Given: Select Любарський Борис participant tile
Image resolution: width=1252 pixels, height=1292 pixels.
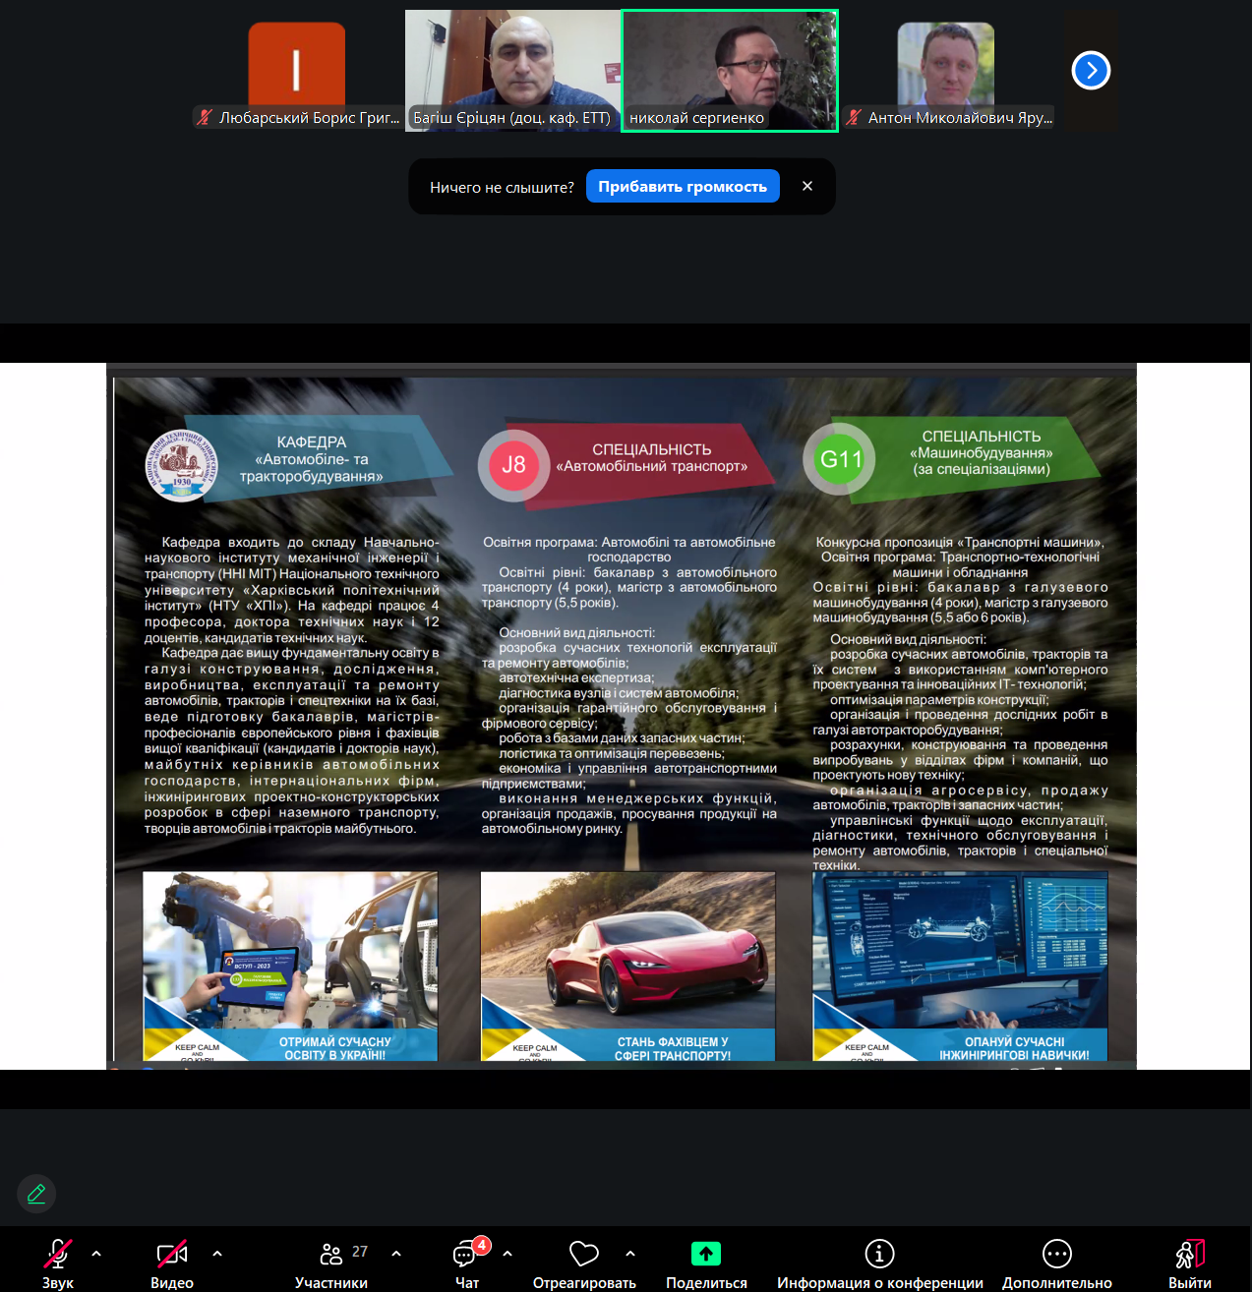Looking at the screenshot, I should (x=297, y=71).
